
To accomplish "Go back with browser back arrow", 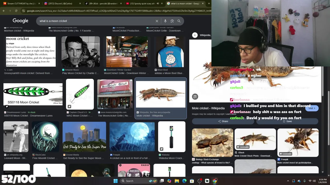I will click(x=4, y=11).
